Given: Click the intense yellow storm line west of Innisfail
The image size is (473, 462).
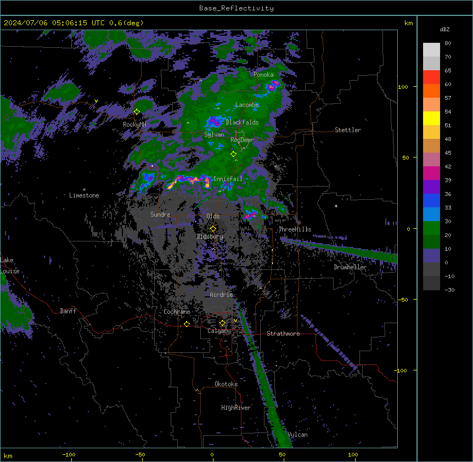Looking at the screenshot, I should click(x=189, y=182).
